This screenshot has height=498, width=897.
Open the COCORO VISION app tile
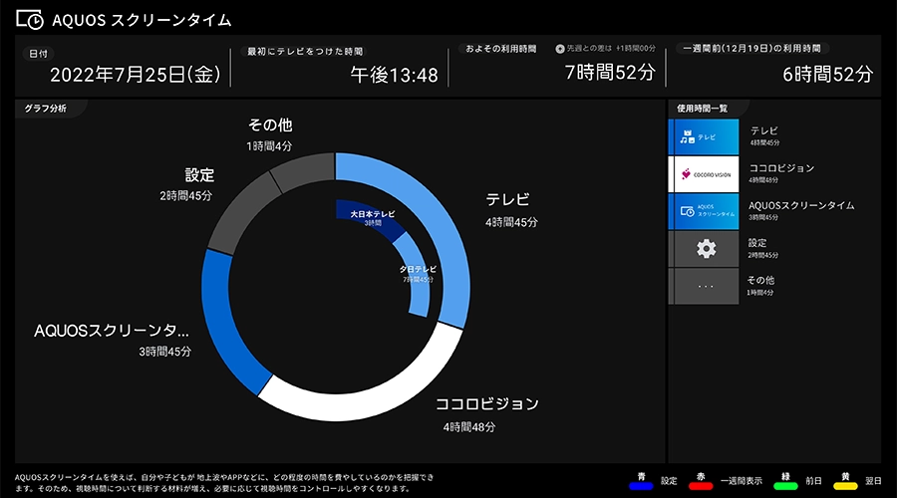pyautogui.click(x=704, y=174)
